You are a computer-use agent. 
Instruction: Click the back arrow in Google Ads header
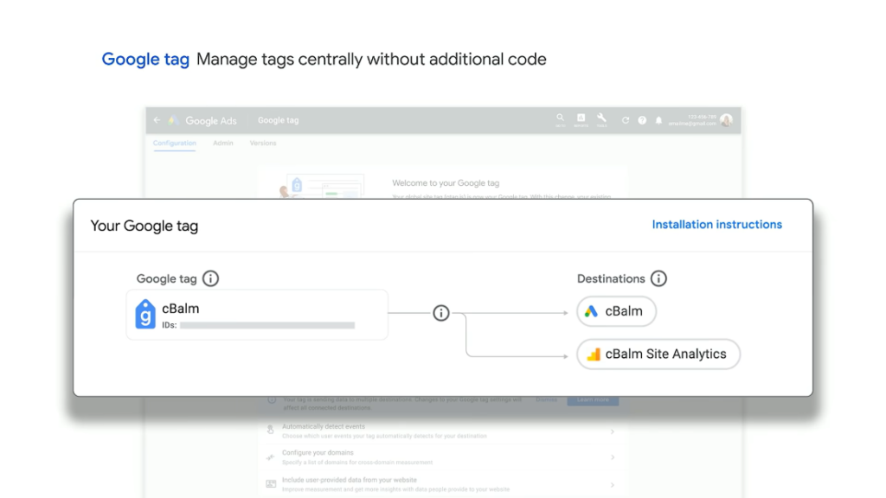[x=157, y=120]
